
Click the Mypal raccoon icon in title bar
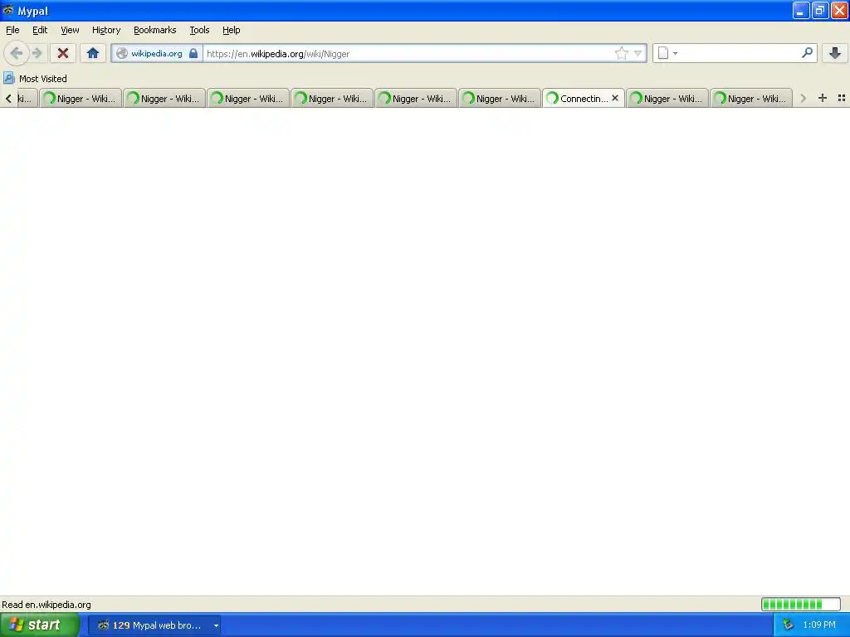click(8, 10)
